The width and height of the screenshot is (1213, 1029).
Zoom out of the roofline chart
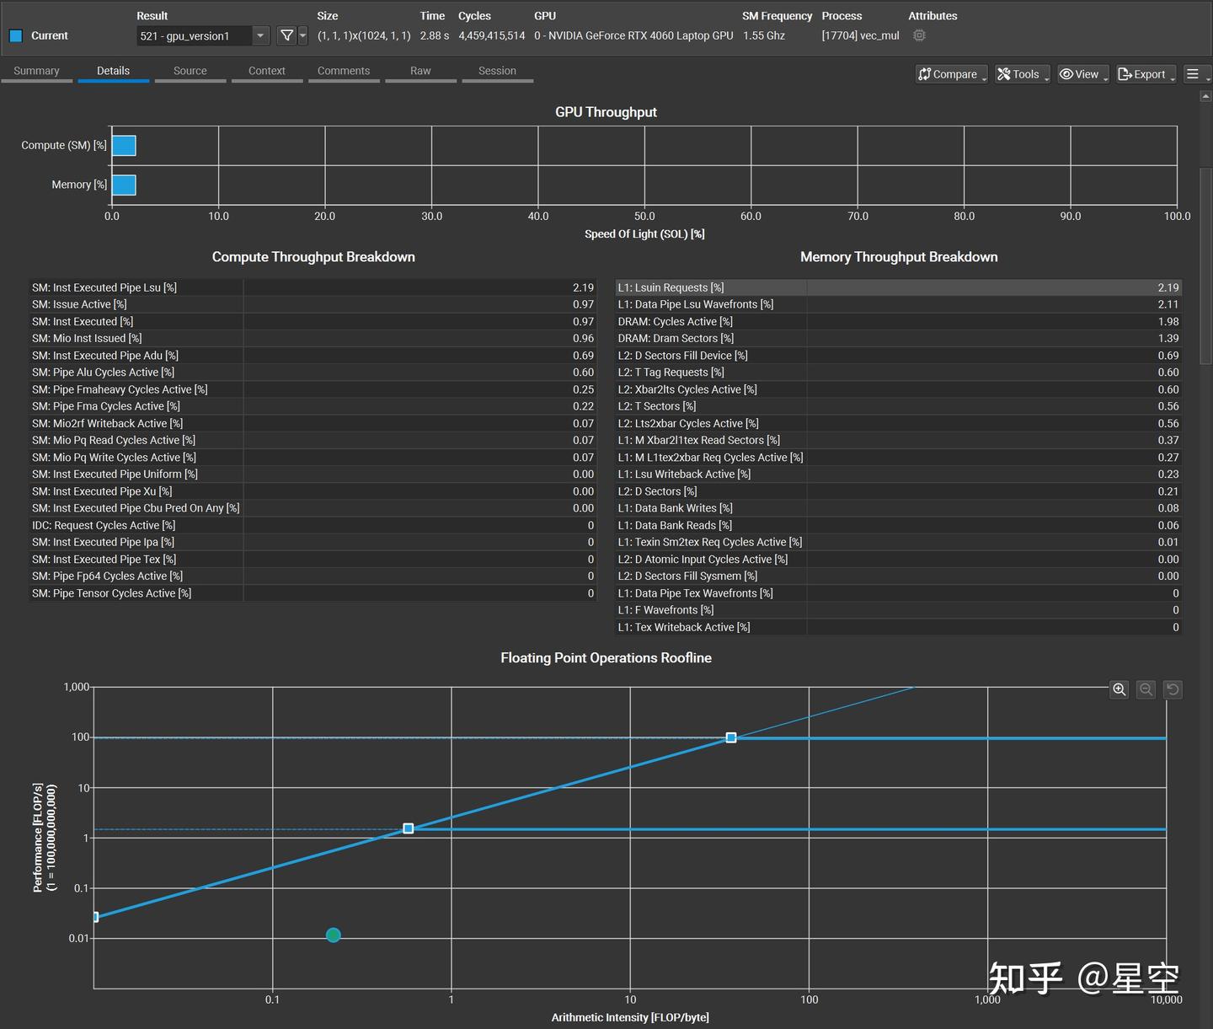pyautogui.click(x=1146, y=689)
